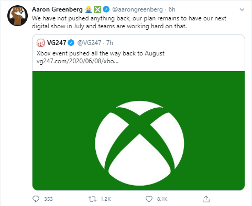Click VG247's blue verified badge

click(71, 43)
